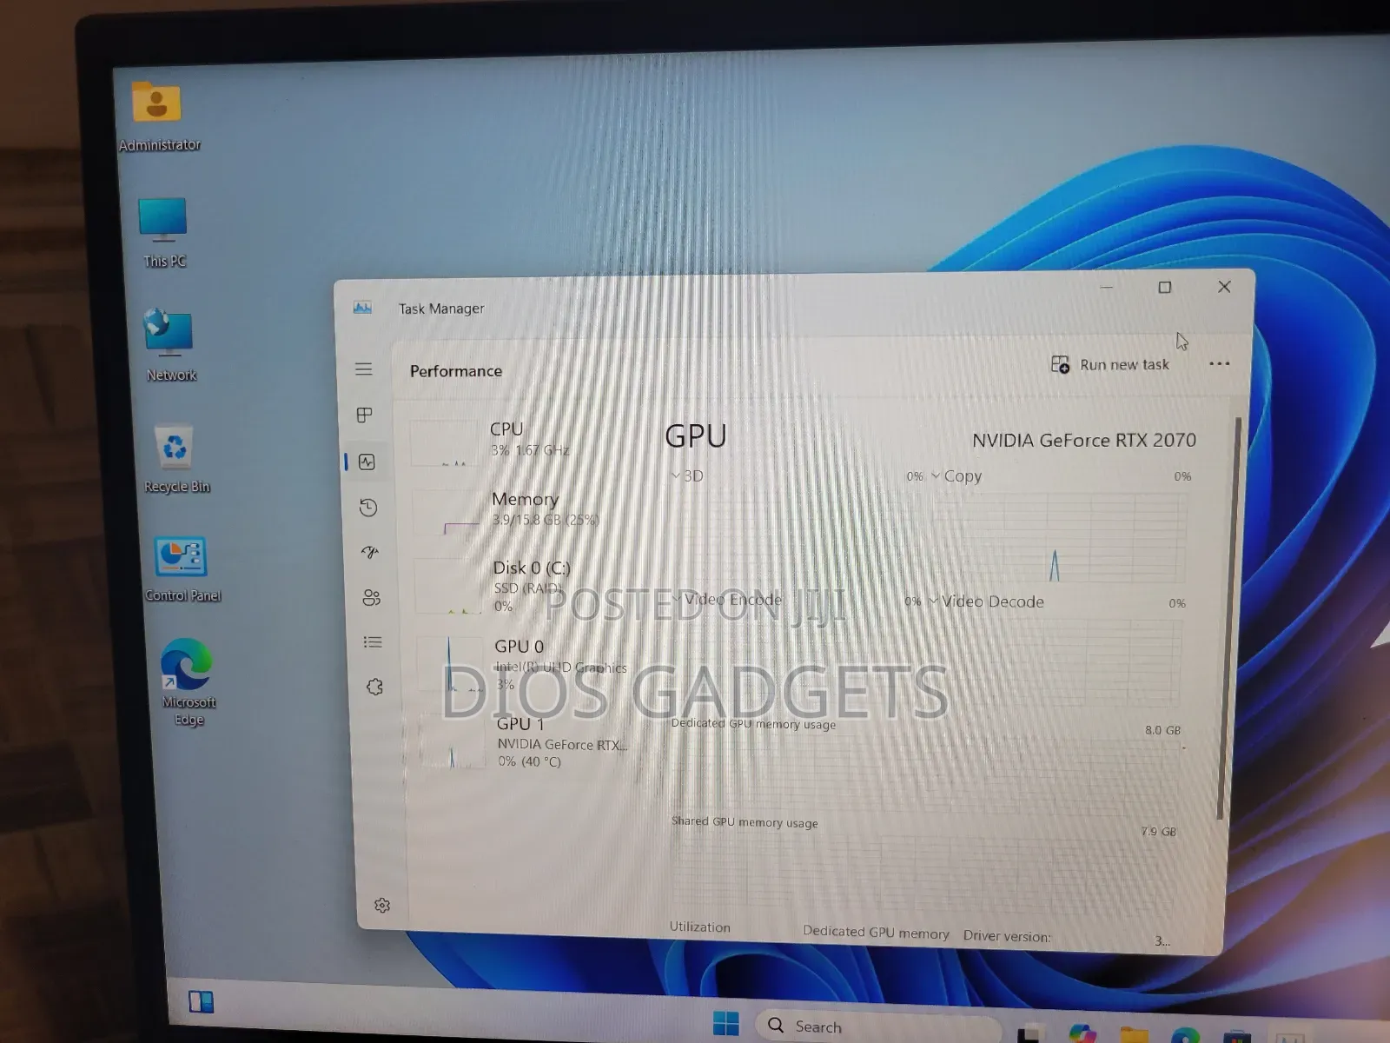Open the three-dot more options menu
The width and height of the screenshot is (1390, 1043).
pos(1219,364)
